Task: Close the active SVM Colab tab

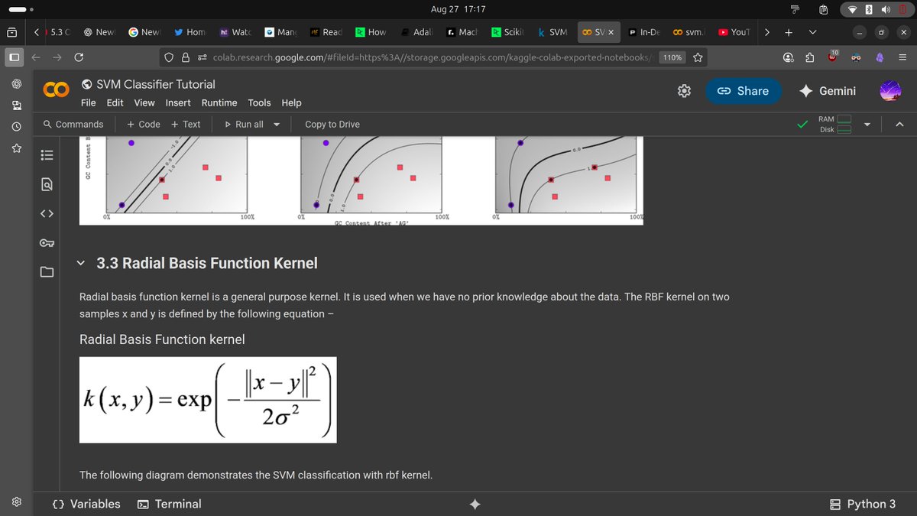Action: coord(611,32)
